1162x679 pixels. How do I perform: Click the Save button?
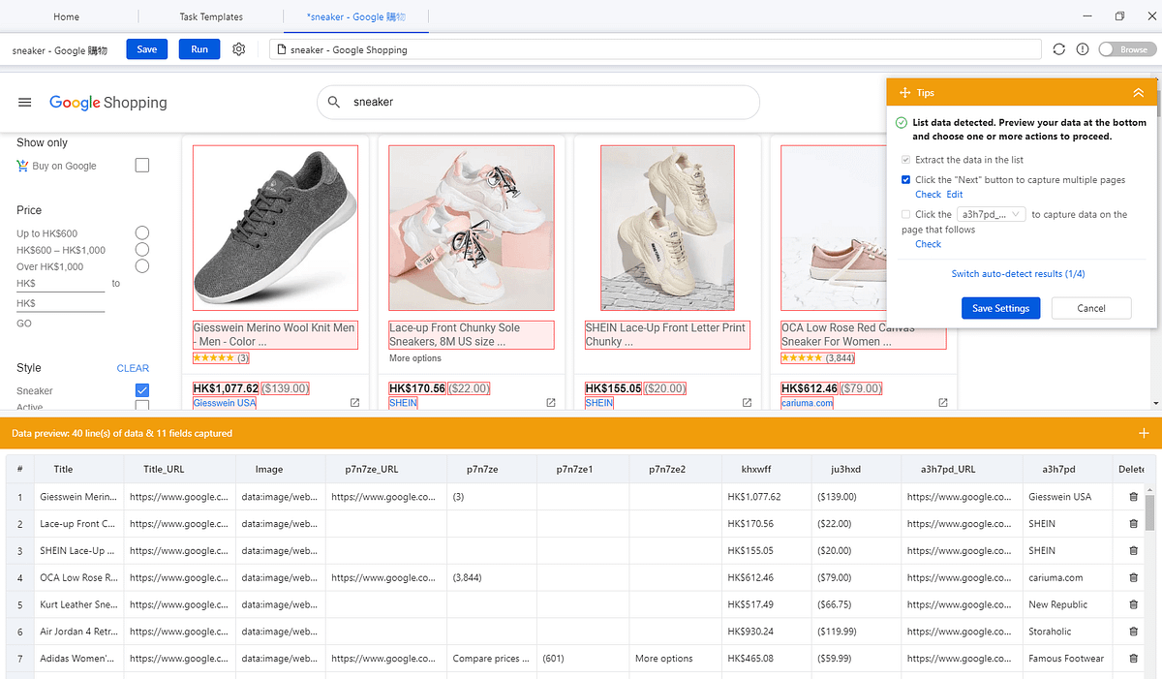(x=147, y=49)
